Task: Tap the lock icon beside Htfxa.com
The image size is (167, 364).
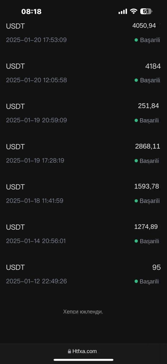Action: (x=69, y=351)
